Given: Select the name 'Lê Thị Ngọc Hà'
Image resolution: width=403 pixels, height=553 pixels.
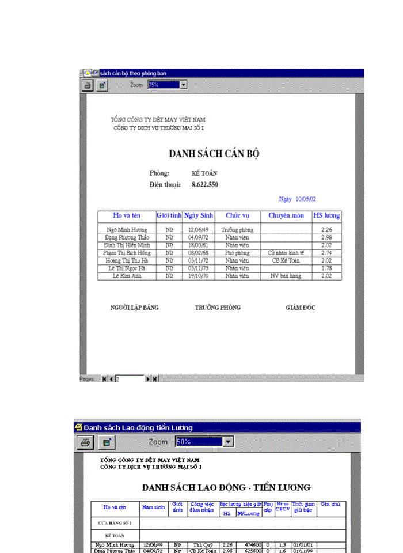Looking at the screenshot, I should (127, 268).
